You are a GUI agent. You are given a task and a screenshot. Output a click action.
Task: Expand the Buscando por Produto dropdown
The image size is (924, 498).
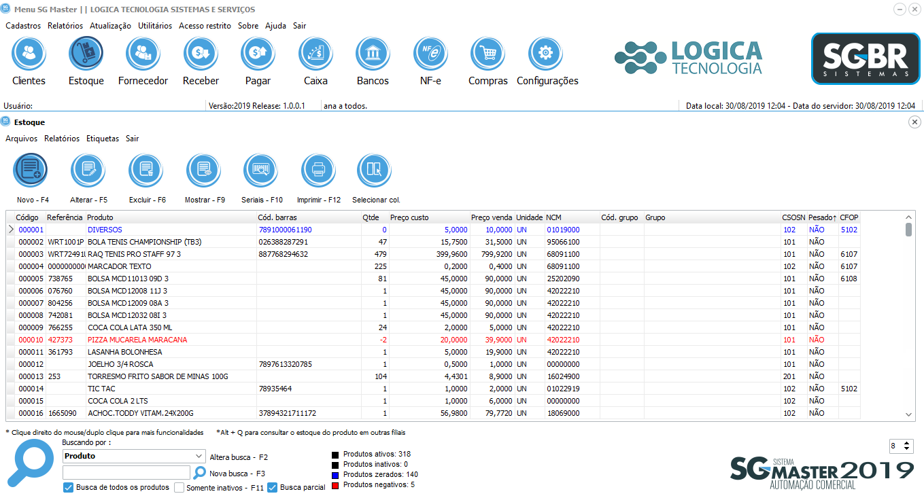tap(199, 456)
